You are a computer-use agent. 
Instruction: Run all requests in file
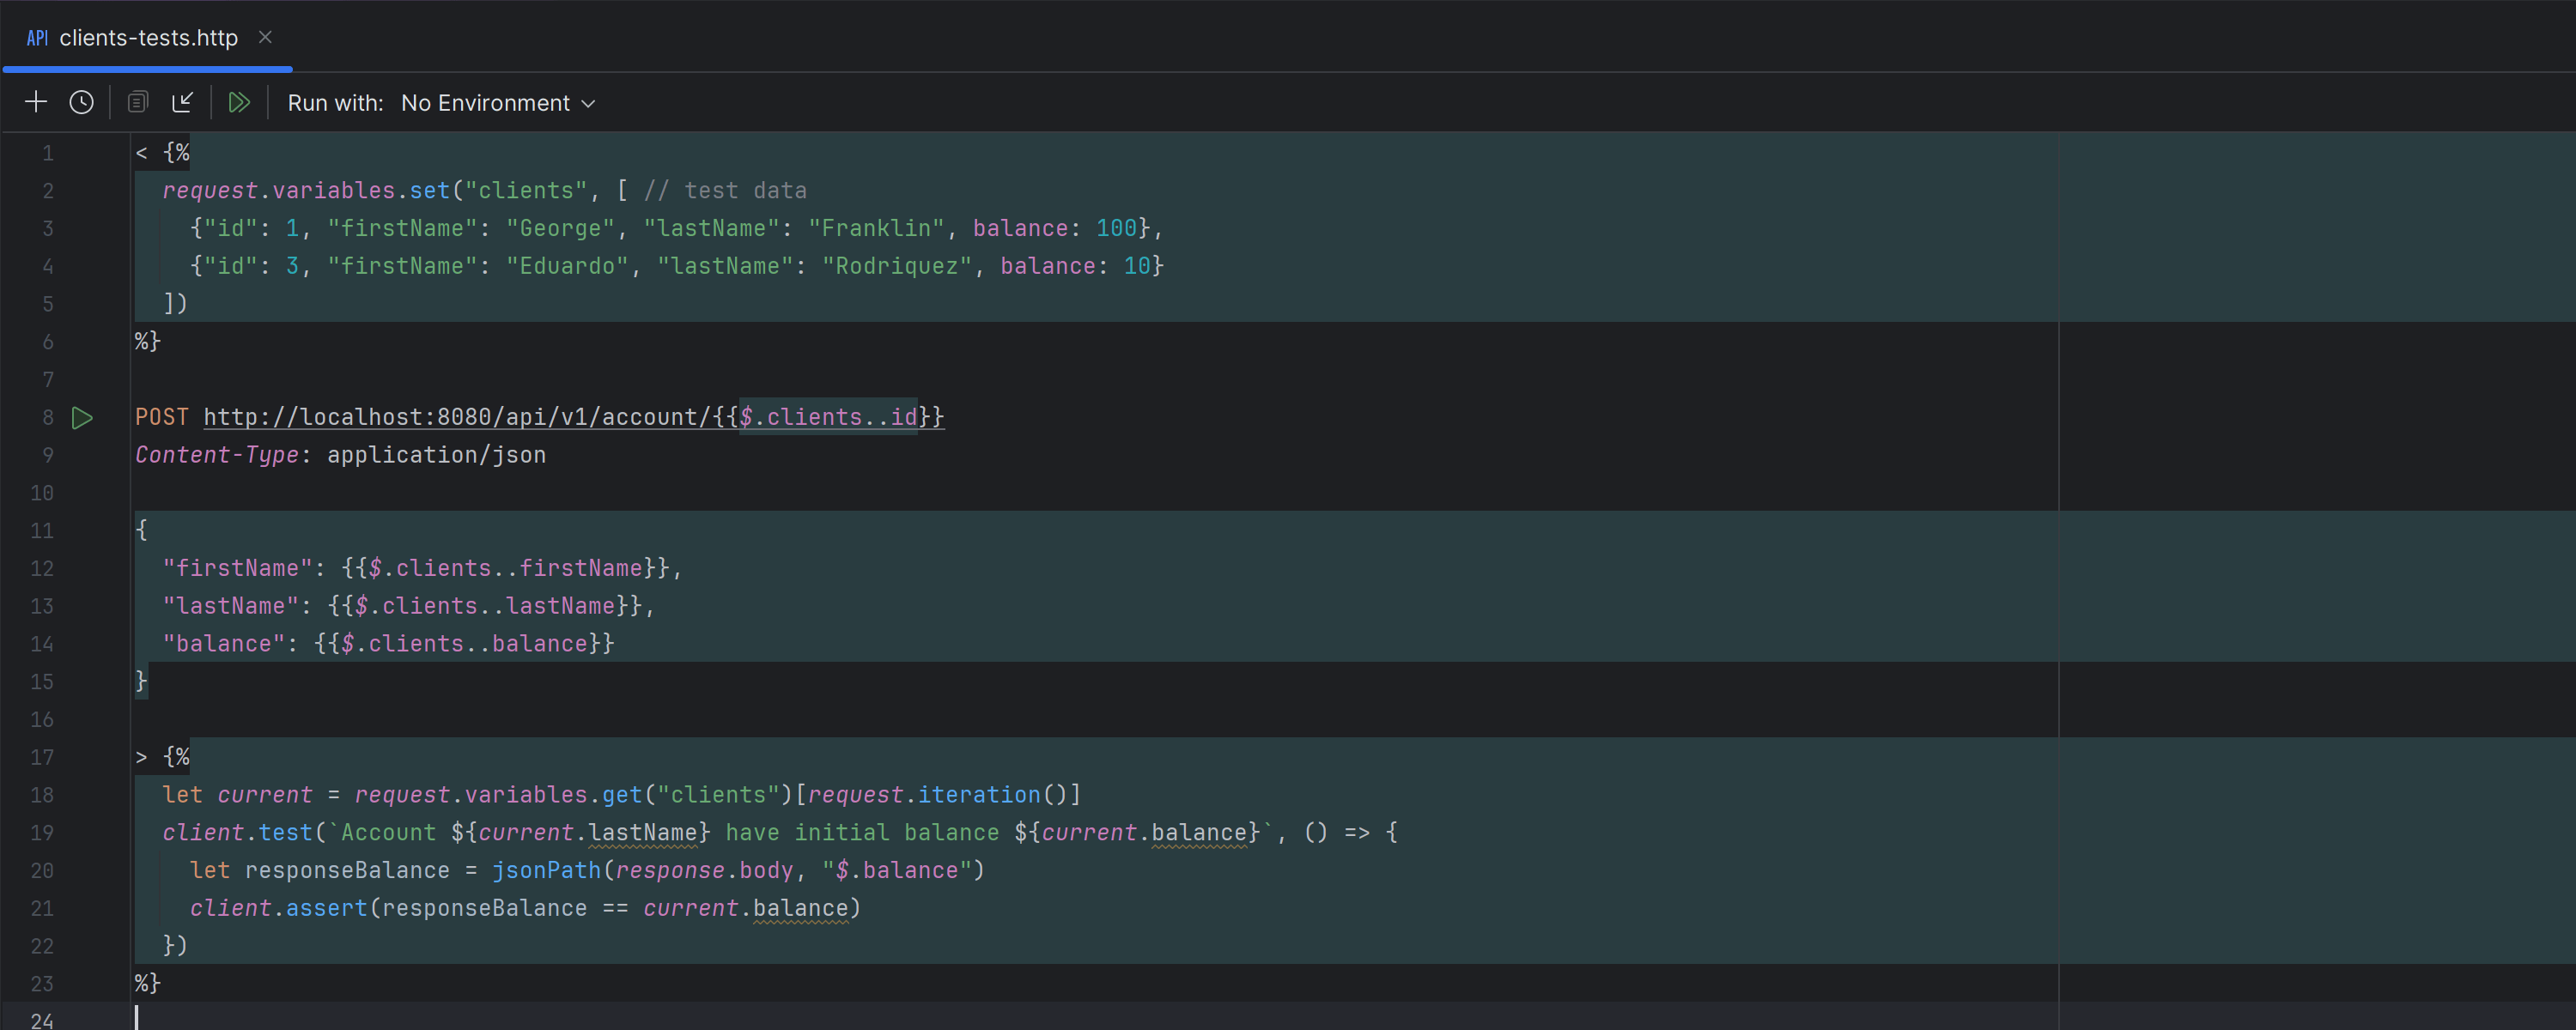click(x=239, y=102)
